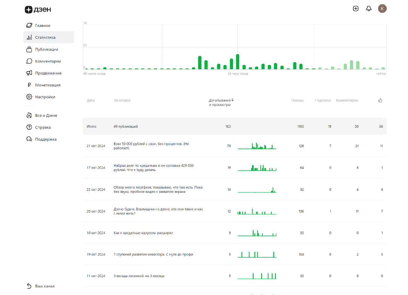Open article "Взял 50 000 рублей с озон"
Image resolution: width=408 pixels, height=295 pixels.
(151, 146)
